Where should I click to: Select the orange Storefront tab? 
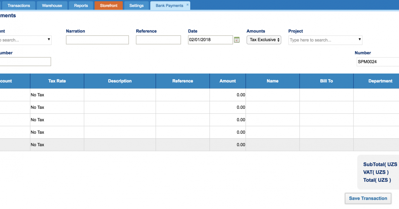[109, 6]
